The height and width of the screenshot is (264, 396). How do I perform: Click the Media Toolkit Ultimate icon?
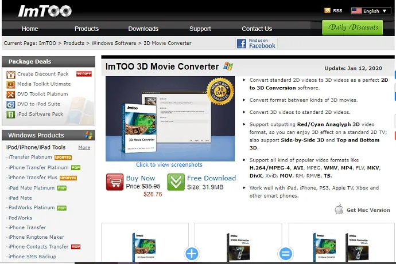10,84
